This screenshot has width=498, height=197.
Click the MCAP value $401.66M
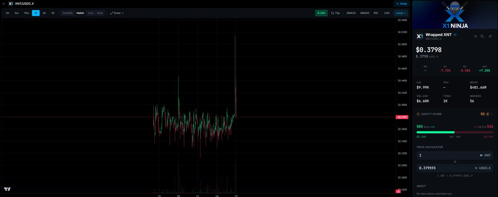(478, 87)
